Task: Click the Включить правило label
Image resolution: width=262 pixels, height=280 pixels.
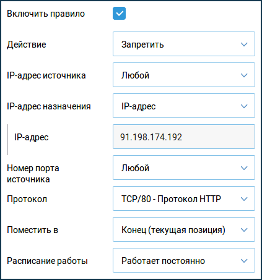Action: click(x=46, y=14)
